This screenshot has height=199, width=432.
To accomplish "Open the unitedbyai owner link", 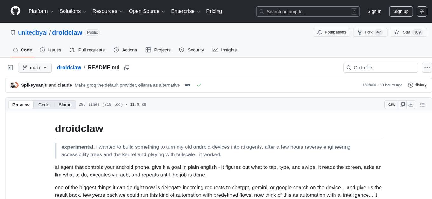I will pyautogui.click(x=33, y=32).
